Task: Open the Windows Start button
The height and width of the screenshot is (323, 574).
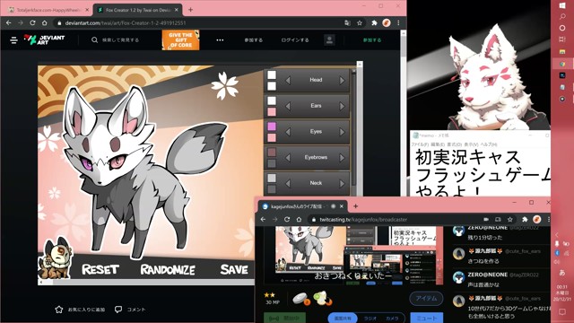Action: 562,5
